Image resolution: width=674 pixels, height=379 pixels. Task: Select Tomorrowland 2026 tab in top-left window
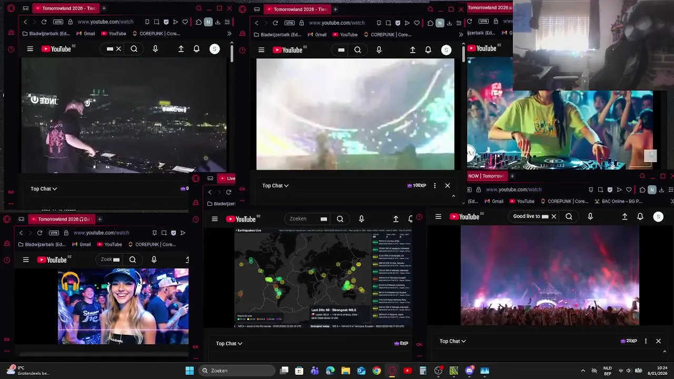pos(64,8)
